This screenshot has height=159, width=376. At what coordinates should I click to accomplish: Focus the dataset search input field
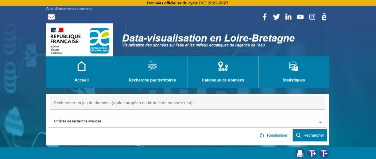click(x=188, y=103)
